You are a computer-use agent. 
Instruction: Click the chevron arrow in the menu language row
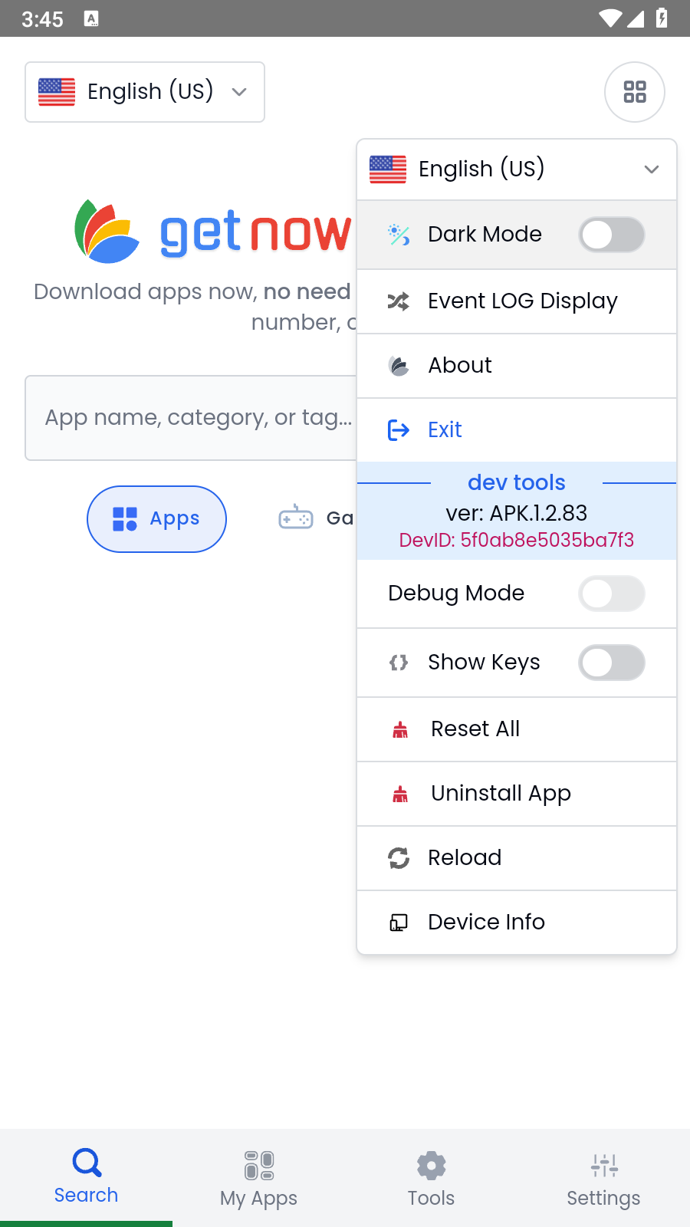pos(652,169)
